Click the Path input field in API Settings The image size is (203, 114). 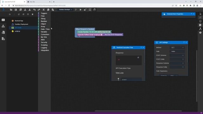point(177,51)
